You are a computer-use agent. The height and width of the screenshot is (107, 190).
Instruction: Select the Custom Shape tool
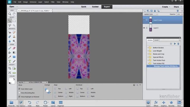(x=14, y=57)
